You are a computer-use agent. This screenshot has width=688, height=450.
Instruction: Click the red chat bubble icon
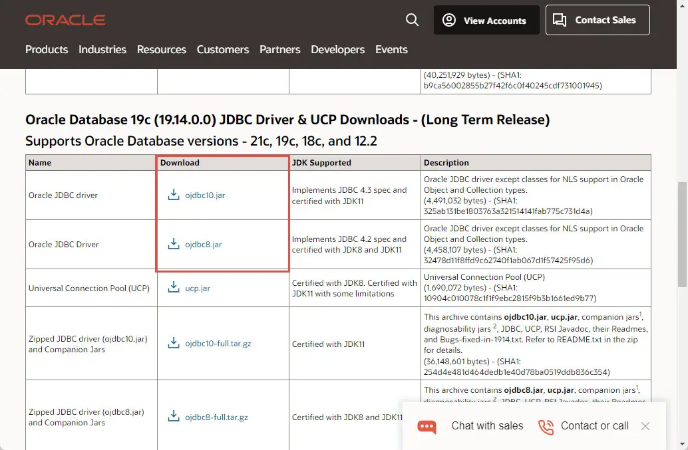coord(427,426)
